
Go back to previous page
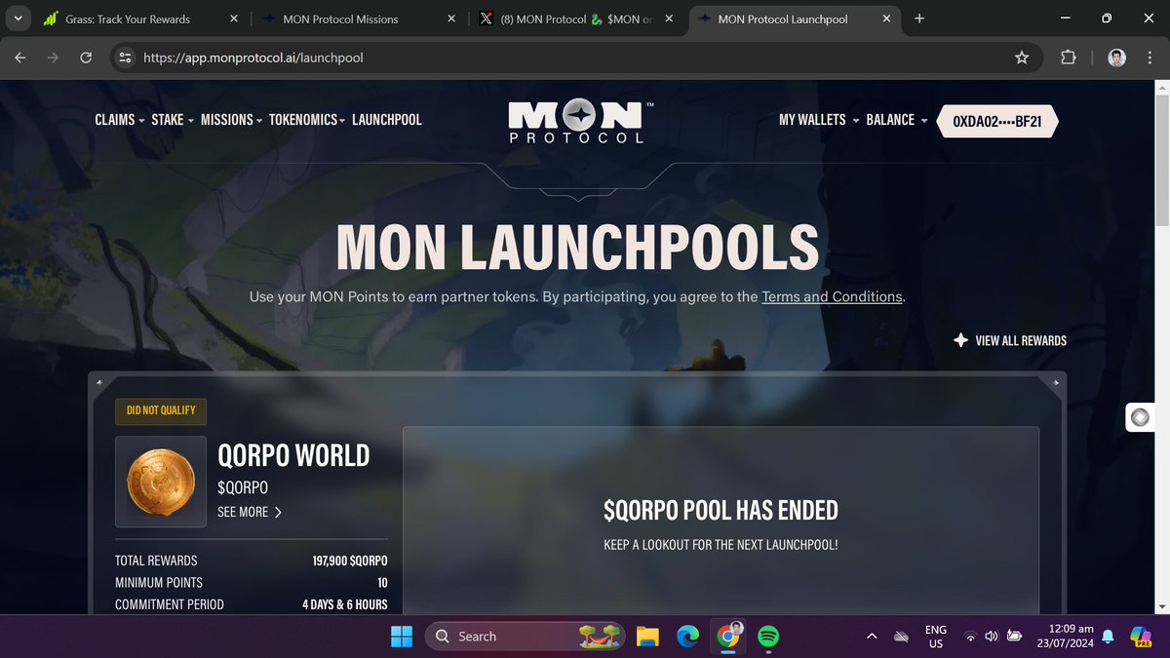pyautogui.click(x=20, y=58)
